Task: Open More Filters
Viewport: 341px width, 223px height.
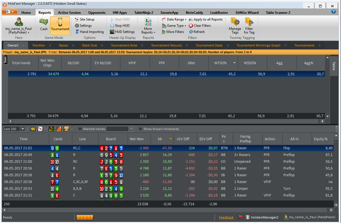Action: (173, 32)
